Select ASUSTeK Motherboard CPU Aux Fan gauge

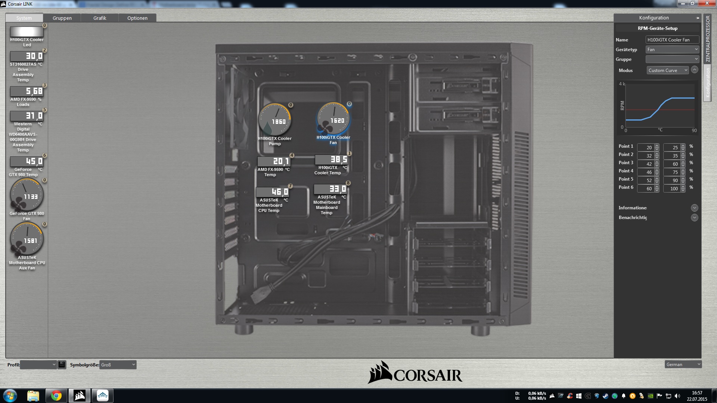27,239
